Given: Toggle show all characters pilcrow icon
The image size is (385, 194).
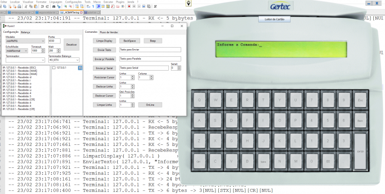Looking at the screenshot, I should point(93,6).
